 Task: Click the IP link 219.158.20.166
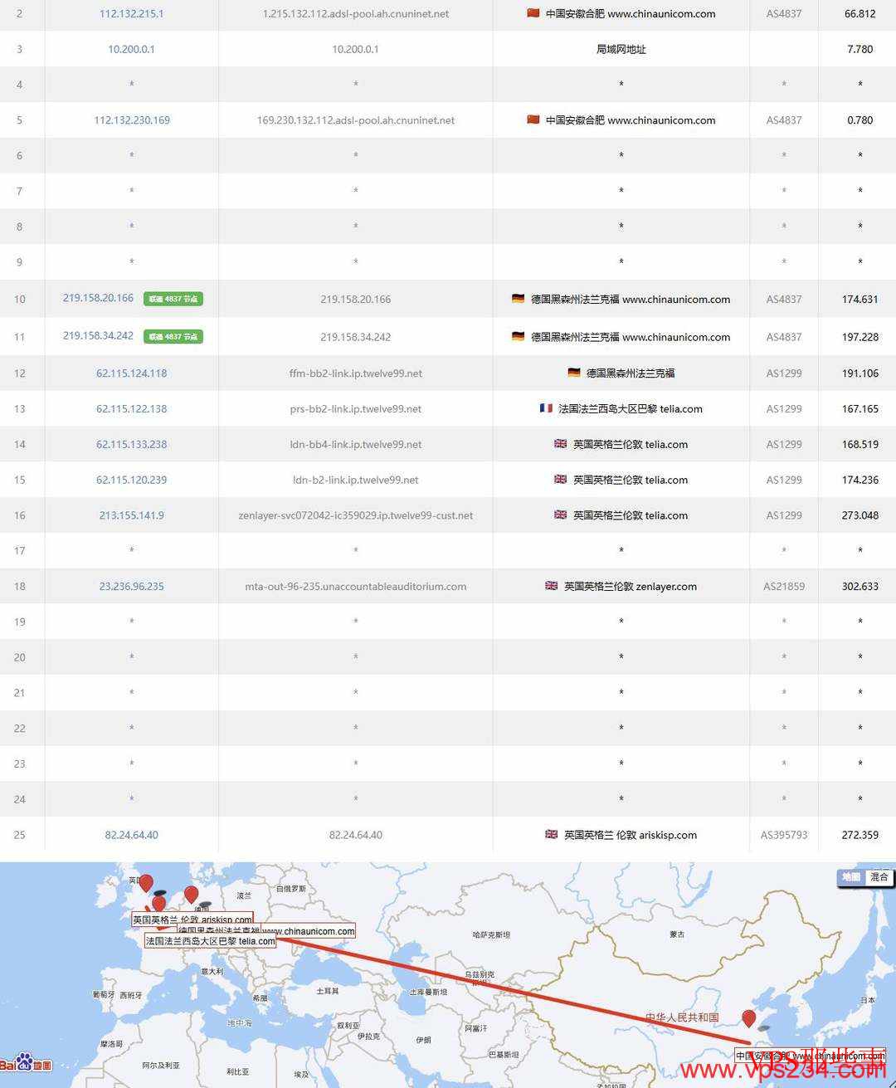[97, 298]
